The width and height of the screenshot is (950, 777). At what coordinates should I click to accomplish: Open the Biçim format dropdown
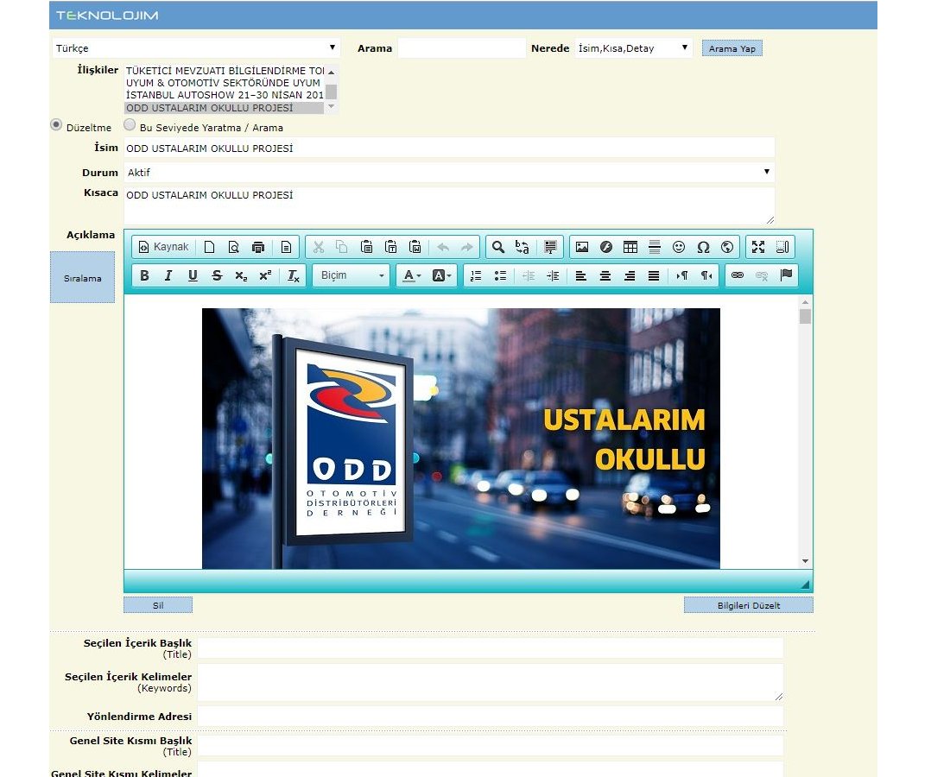tap(351, 275)
